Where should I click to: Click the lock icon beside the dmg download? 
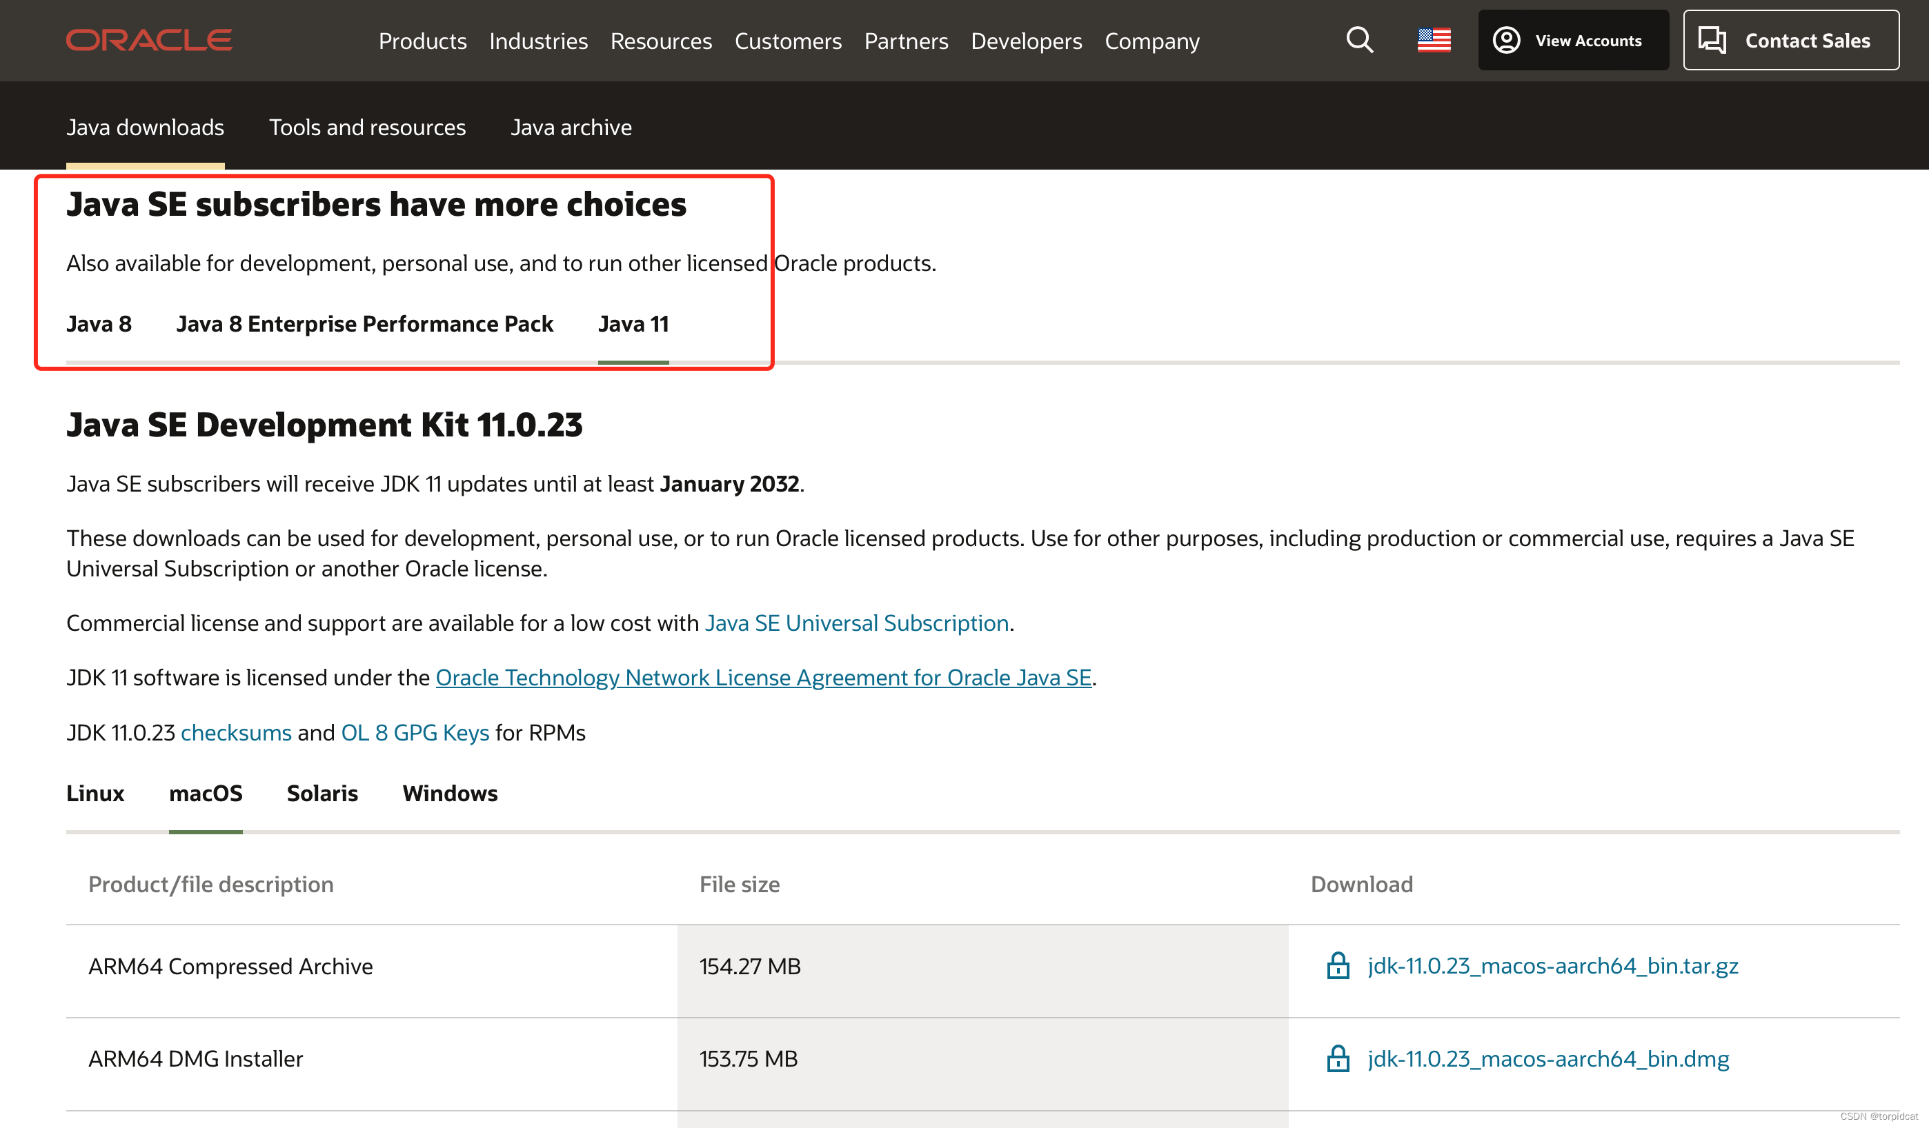click(1338, 1058)
